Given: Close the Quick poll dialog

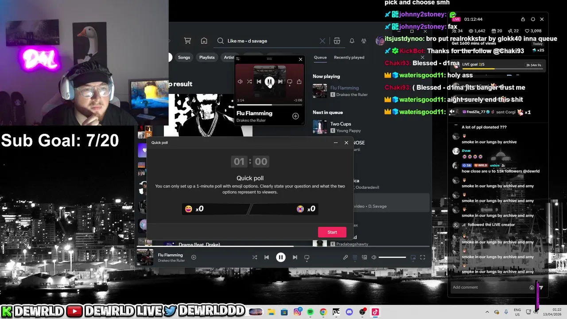Looking at the screenshot, I should 346,143.
